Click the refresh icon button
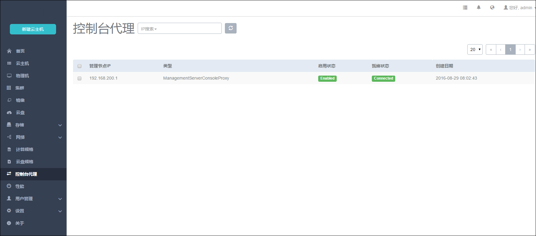536x236 pixels. (x=231, y=28)
